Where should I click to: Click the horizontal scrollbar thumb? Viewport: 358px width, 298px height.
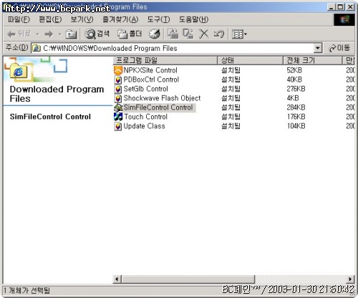pos(188,279)
